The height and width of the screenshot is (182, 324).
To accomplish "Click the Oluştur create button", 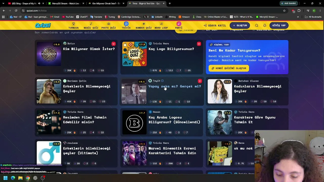I will [x=240, y=26].
